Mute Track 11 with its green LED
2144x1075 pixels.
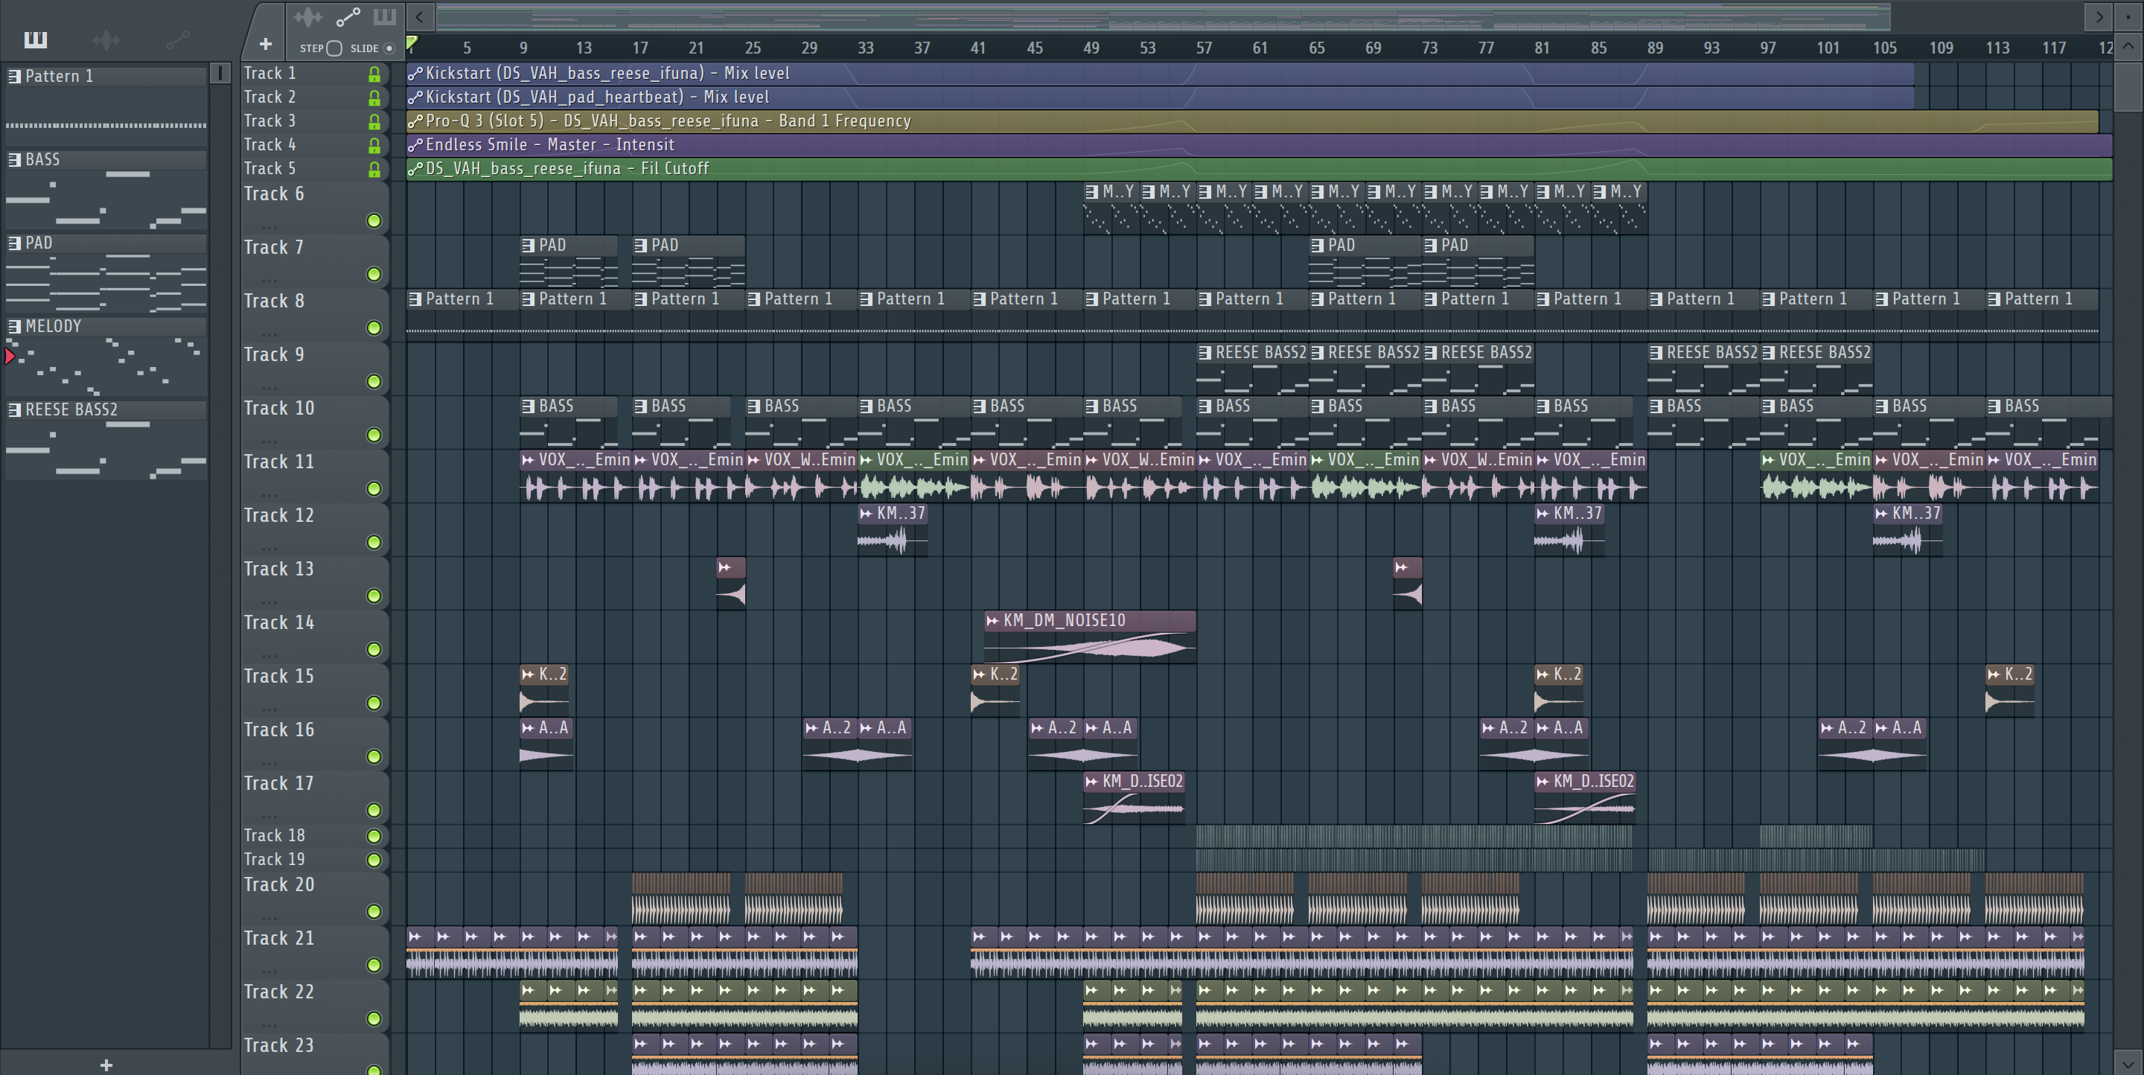[x=374, y=488]
